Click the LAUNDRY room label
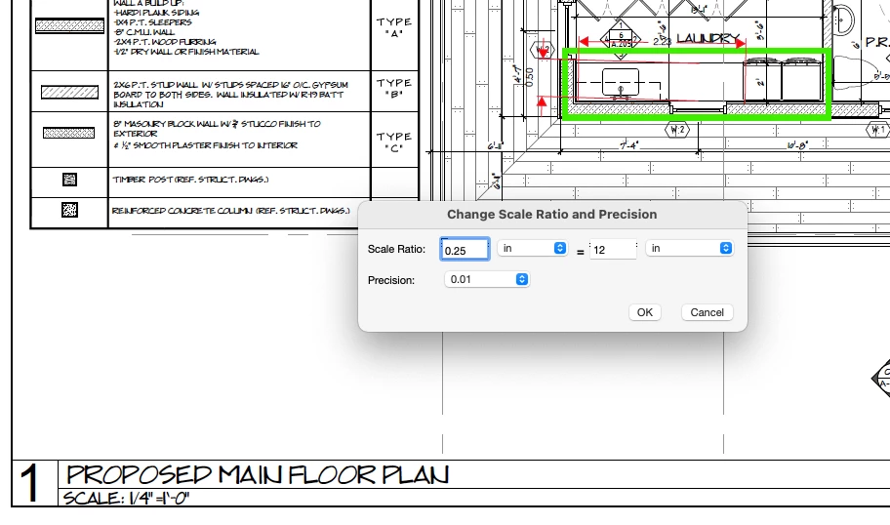 pos(708,39)
